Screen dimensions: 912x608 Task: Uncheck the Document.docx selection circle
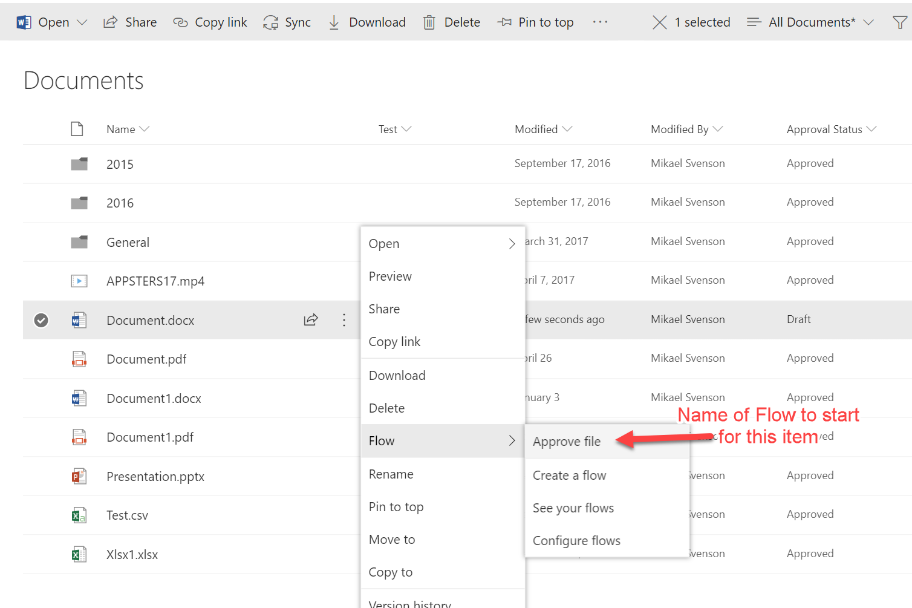(x=41, y=319)
